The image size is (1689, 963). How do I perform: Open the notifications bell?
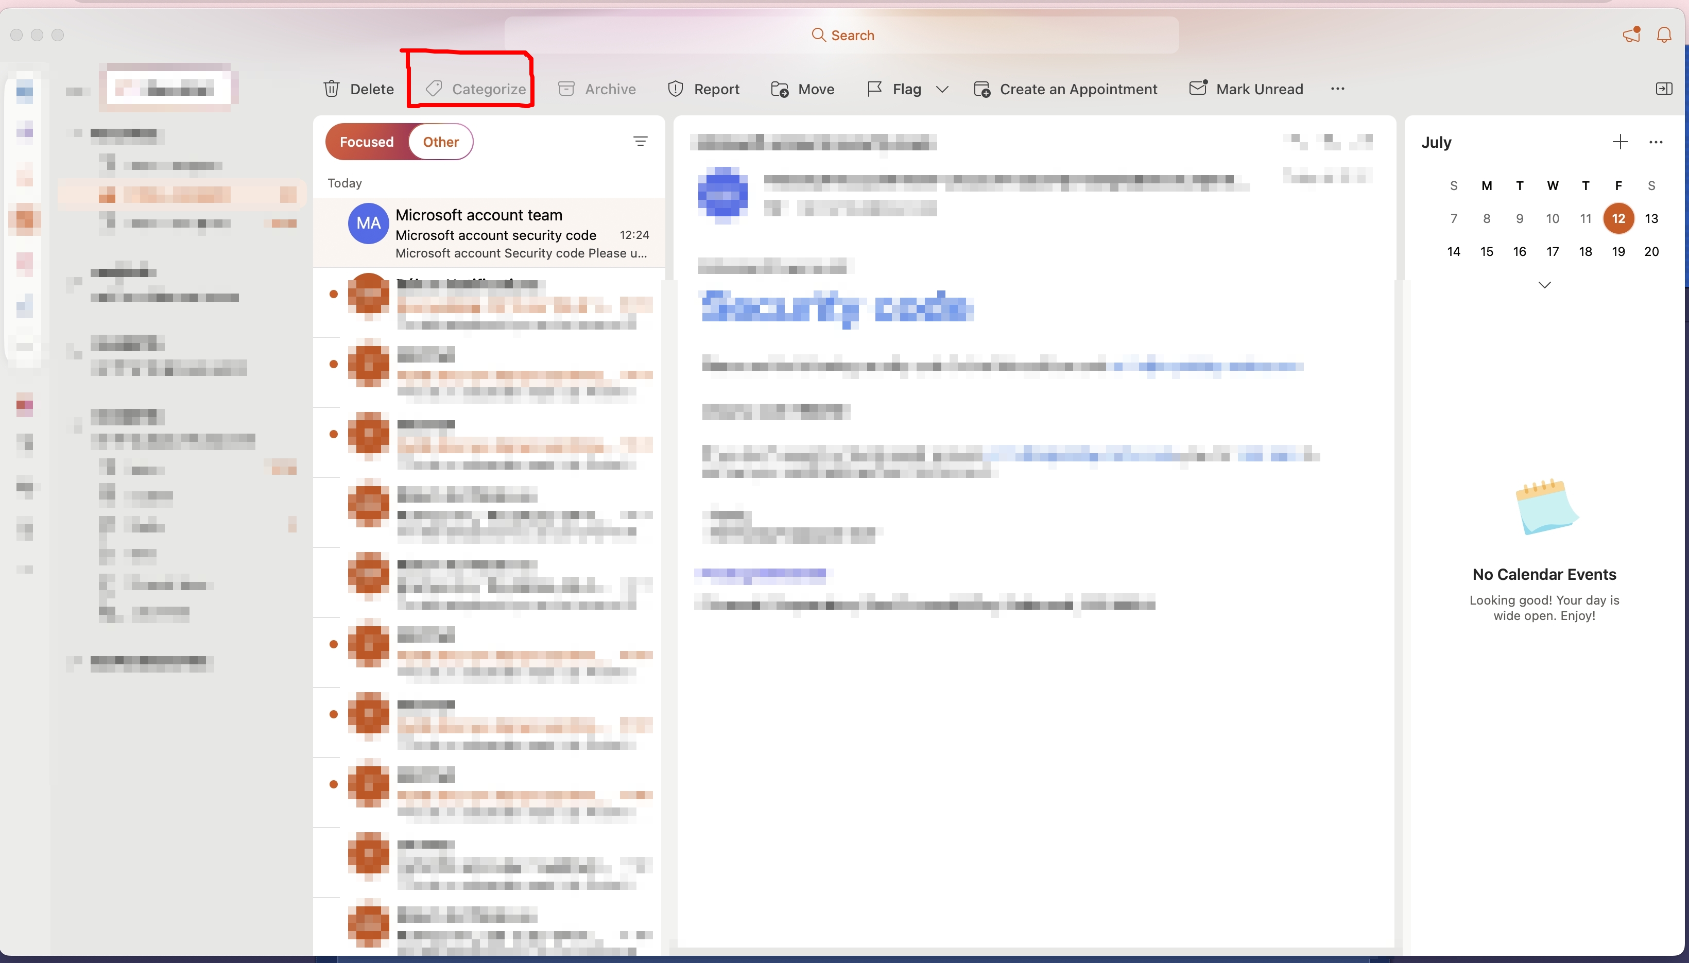coord(1664,35)
